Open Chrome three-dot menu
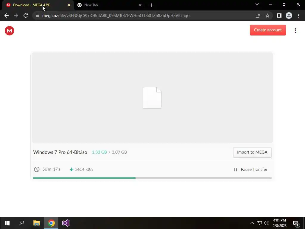Screen dimensions: 305x229 [298, 16]
